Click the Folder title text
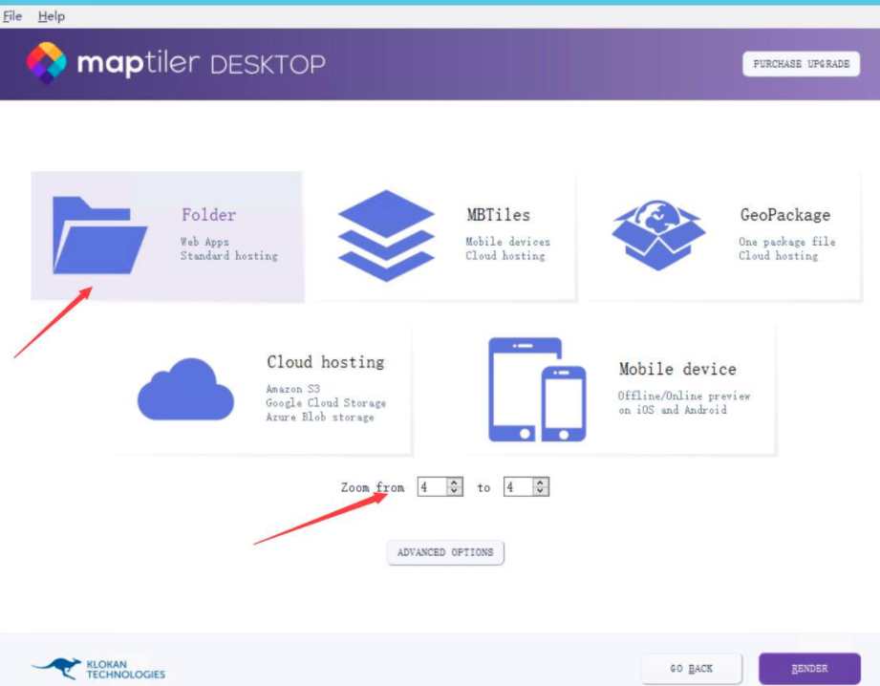 pyautogui.click(x=209, y=215)
